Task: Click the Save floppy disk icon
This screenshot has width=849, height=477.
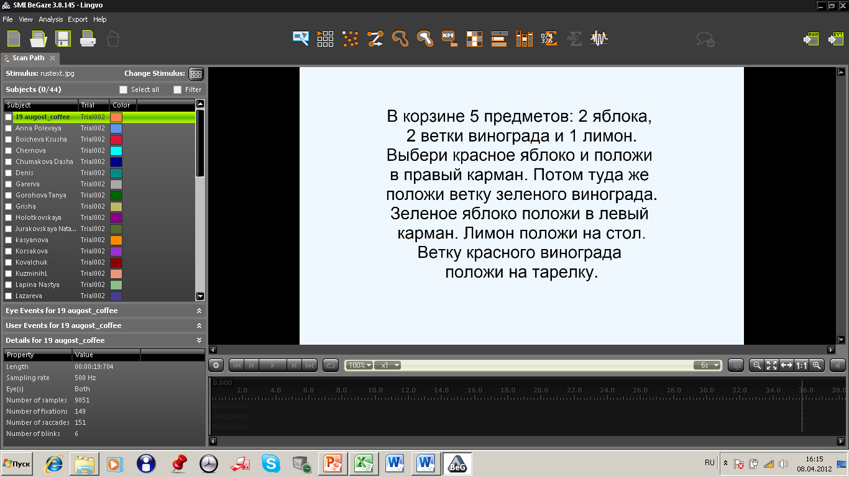Action: tap(63, 39)
